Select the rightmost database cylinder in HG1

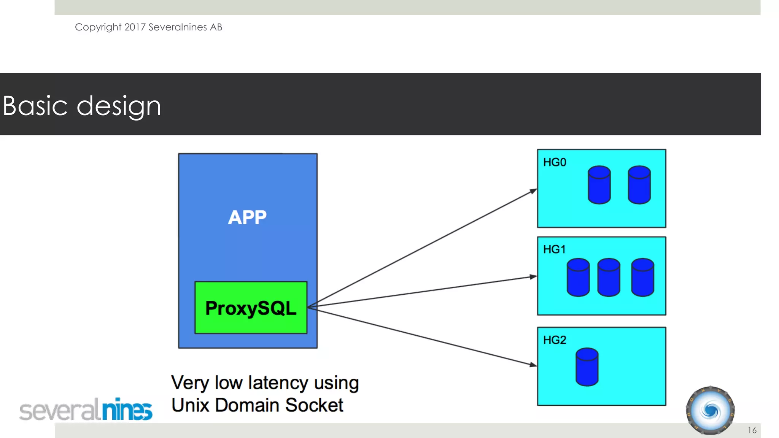coord(642,278)
